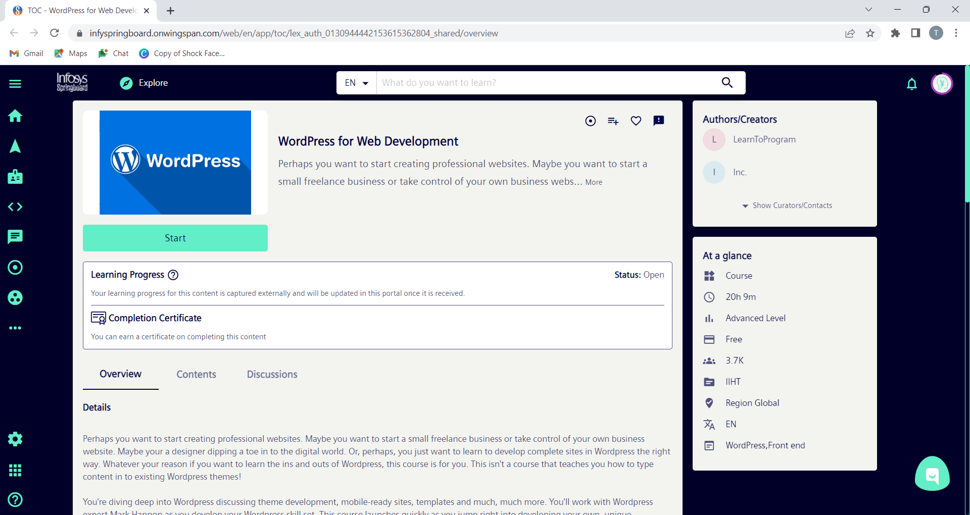Open the chatbot bubble button
The height and width of the screenshot is (515, 970).
pos(932,474)
